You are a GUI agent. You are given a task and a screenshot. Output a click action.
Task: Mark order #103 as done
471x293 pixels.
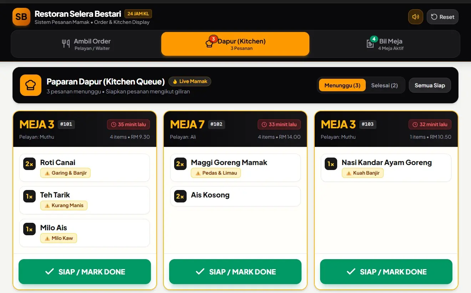386,272
